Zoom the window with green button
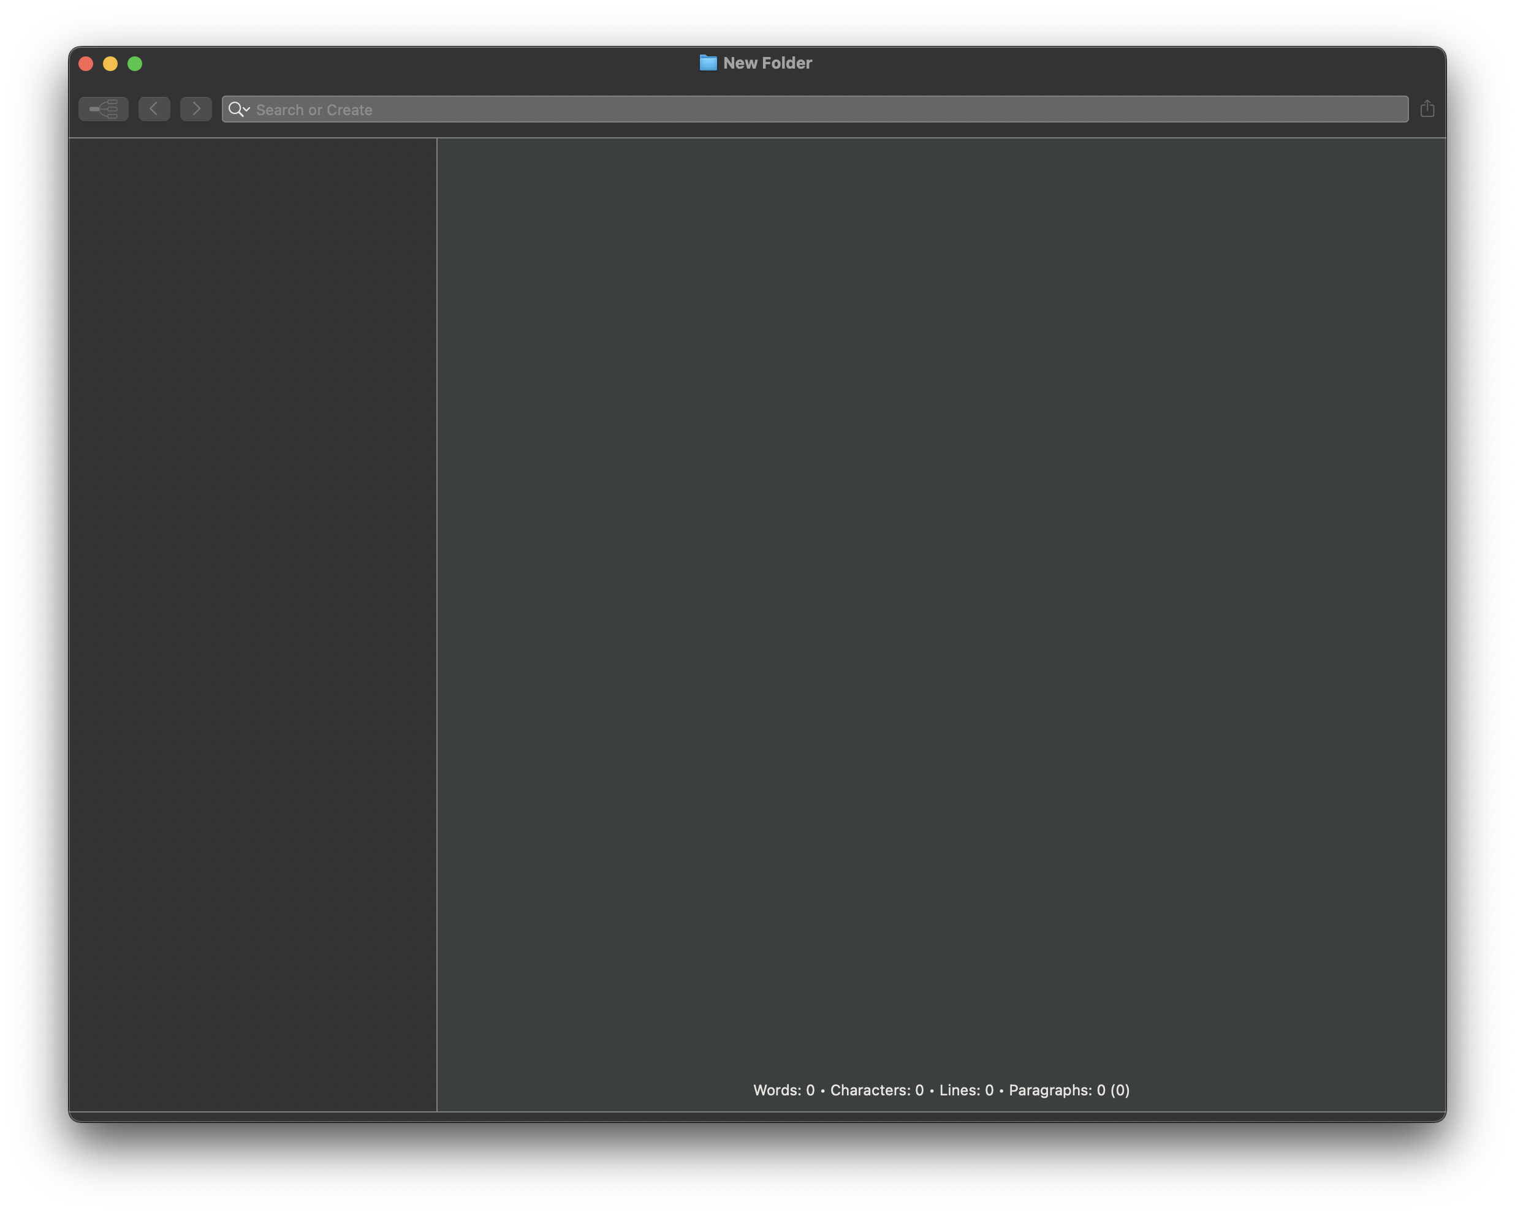The width and height of the screenshot is (1515, 1213). click(x=135, y=64)
